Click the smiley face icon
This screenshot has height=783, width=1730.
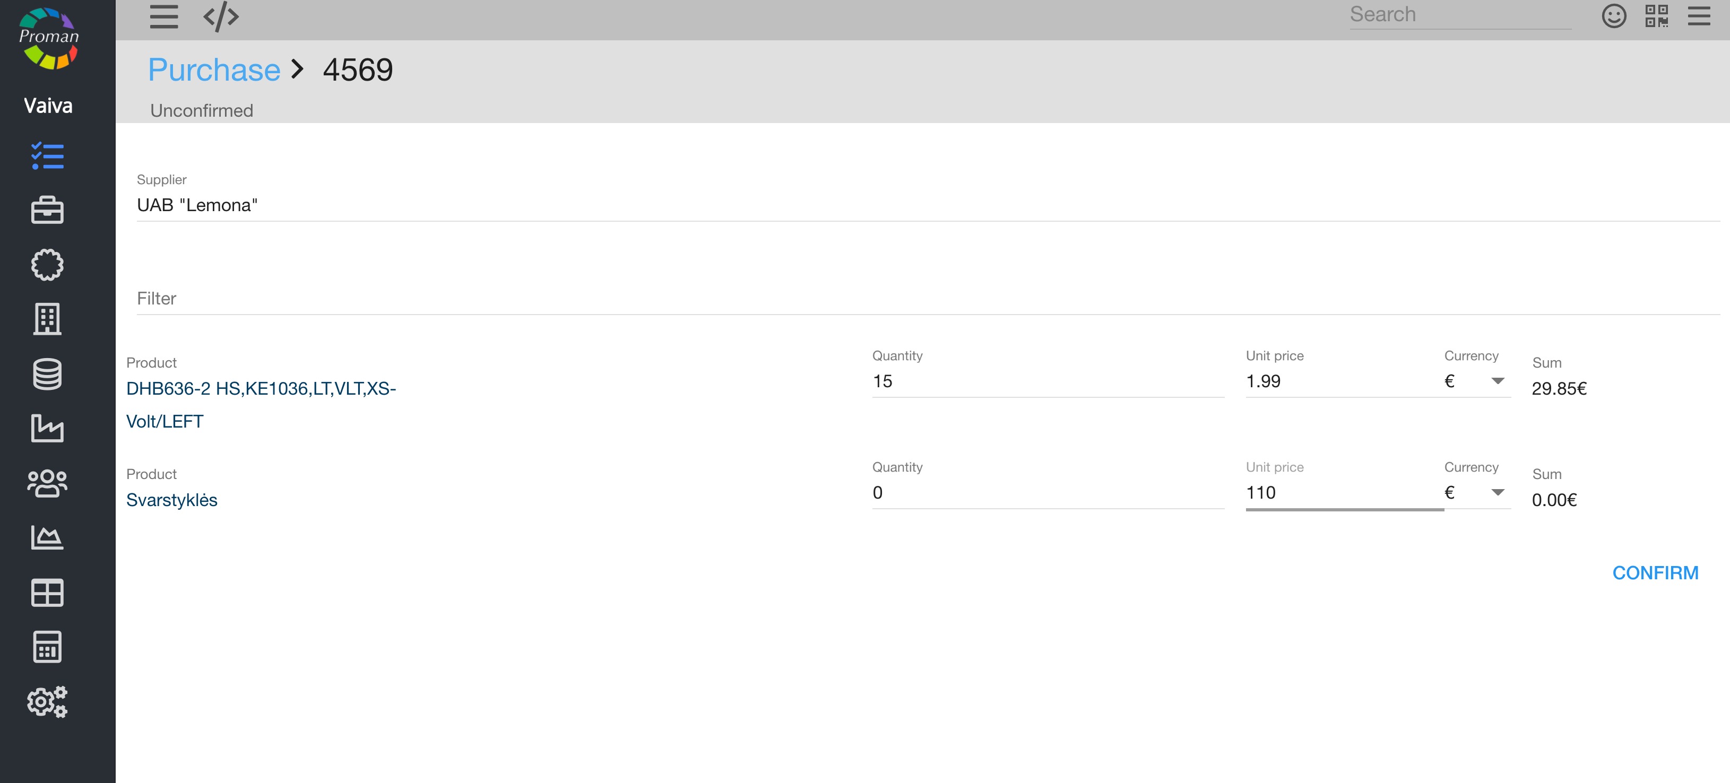pyautogui.click(x=1614, y=15)
